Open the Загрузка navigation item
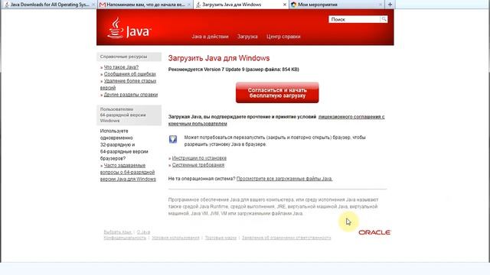This screenshot has width=490, height=275. tap(247, 37)
